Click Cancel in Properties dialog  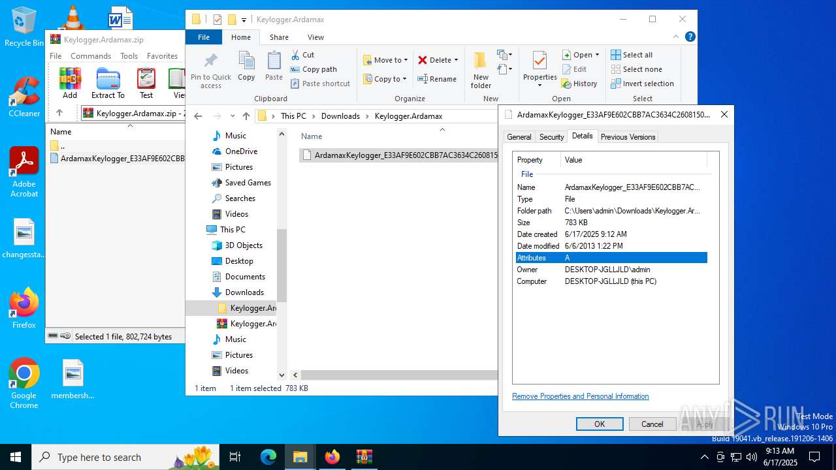click(x=652, y=424)
